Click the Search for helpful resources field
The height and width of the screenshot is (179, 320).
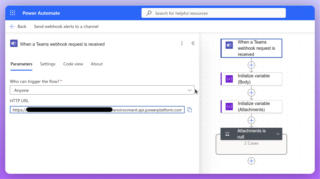(x=213, y=13)
